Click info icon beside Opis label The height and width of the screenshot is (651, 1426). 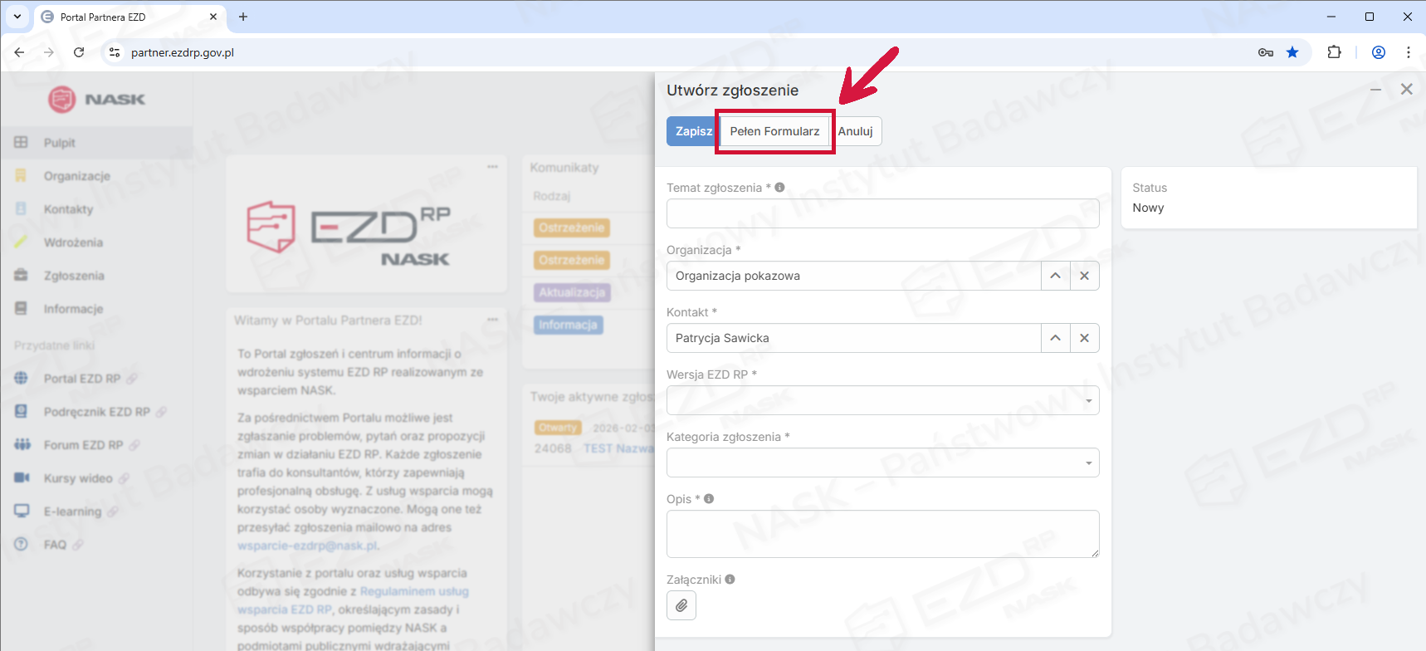[x=709, y=499]
